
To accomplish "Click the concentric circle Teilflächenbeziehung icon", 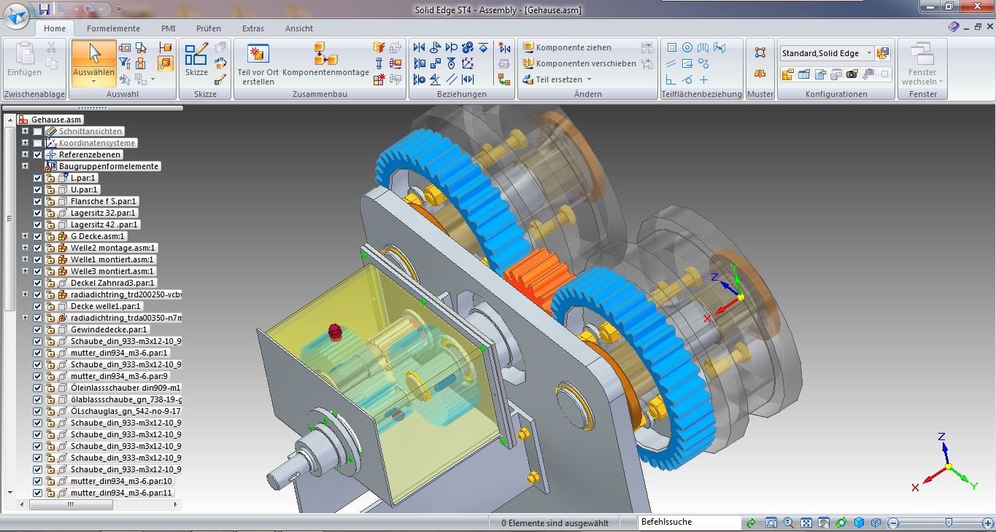I will click(687, 47).
